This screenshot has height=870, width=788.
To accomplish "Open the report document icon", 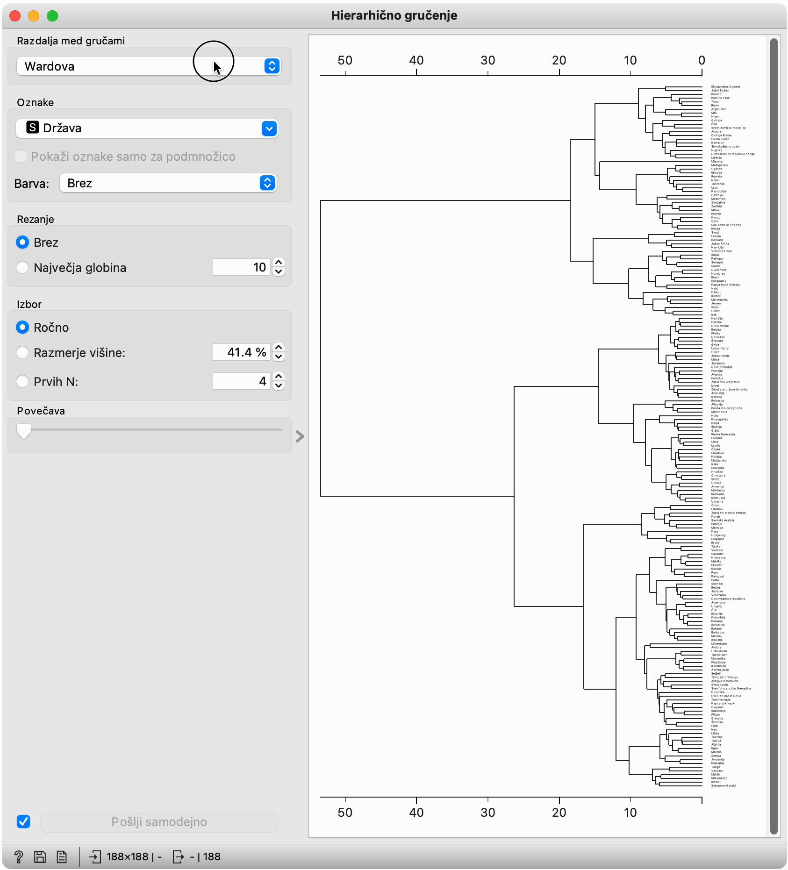I will pos(62,856).
